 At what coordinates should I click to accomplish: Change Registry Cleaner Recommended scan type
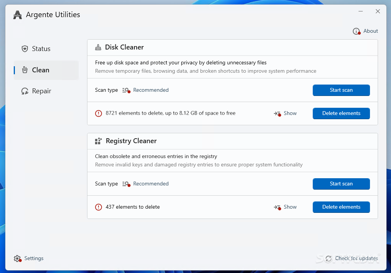[150, 184]
